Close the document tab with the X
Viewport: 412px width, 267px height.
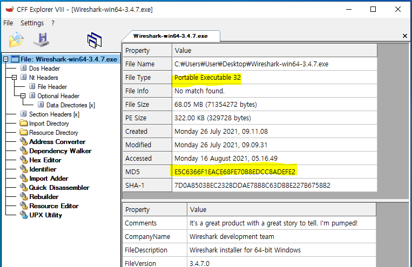point(404,36)
